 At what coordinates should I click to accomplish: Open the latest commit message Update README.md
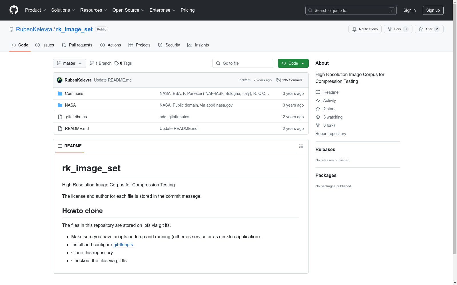click(113, 80)
